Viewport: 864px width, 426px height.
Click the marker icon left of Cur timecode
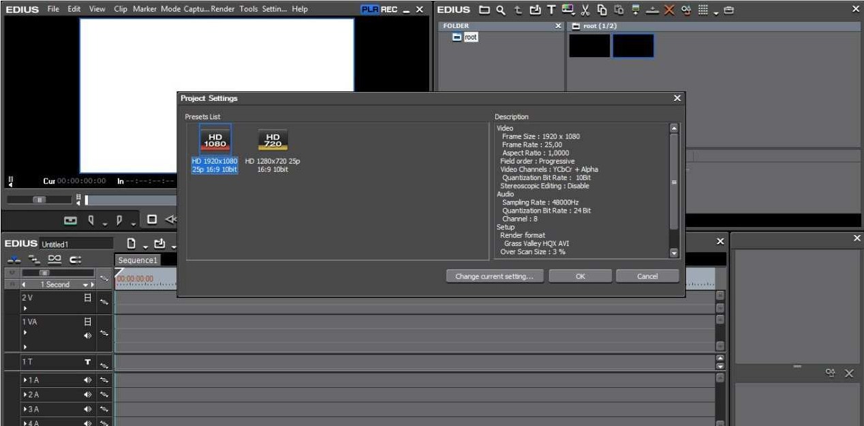(x=10, y=181)
